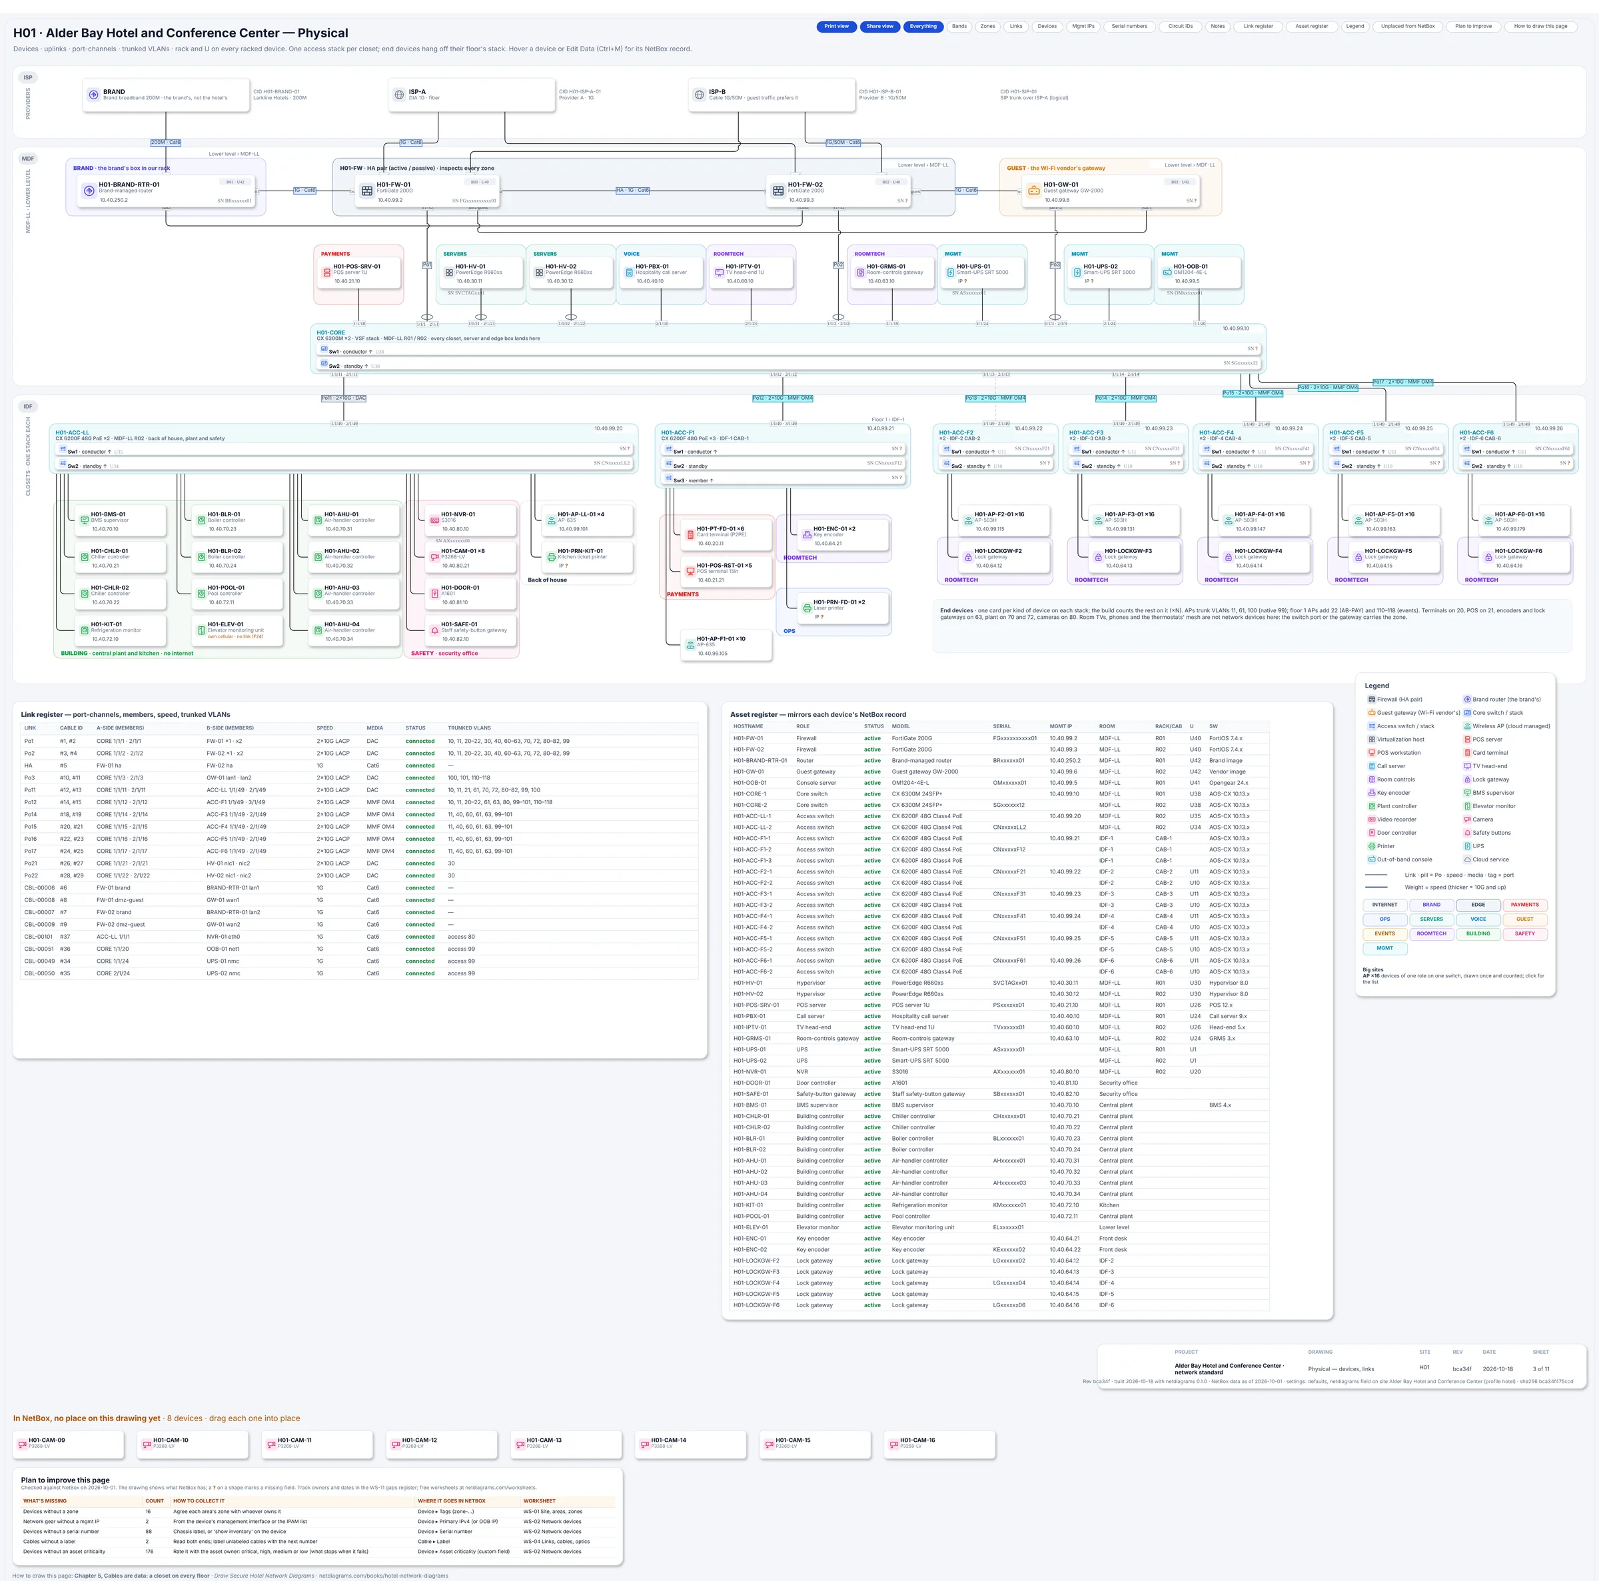Click the H01-CAM-09 camera icon

point(23,1444)
